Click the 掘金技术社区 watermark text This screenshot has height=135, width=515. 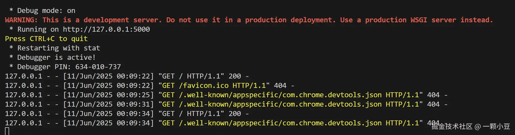pyautogui.click(x=452, y=126)
